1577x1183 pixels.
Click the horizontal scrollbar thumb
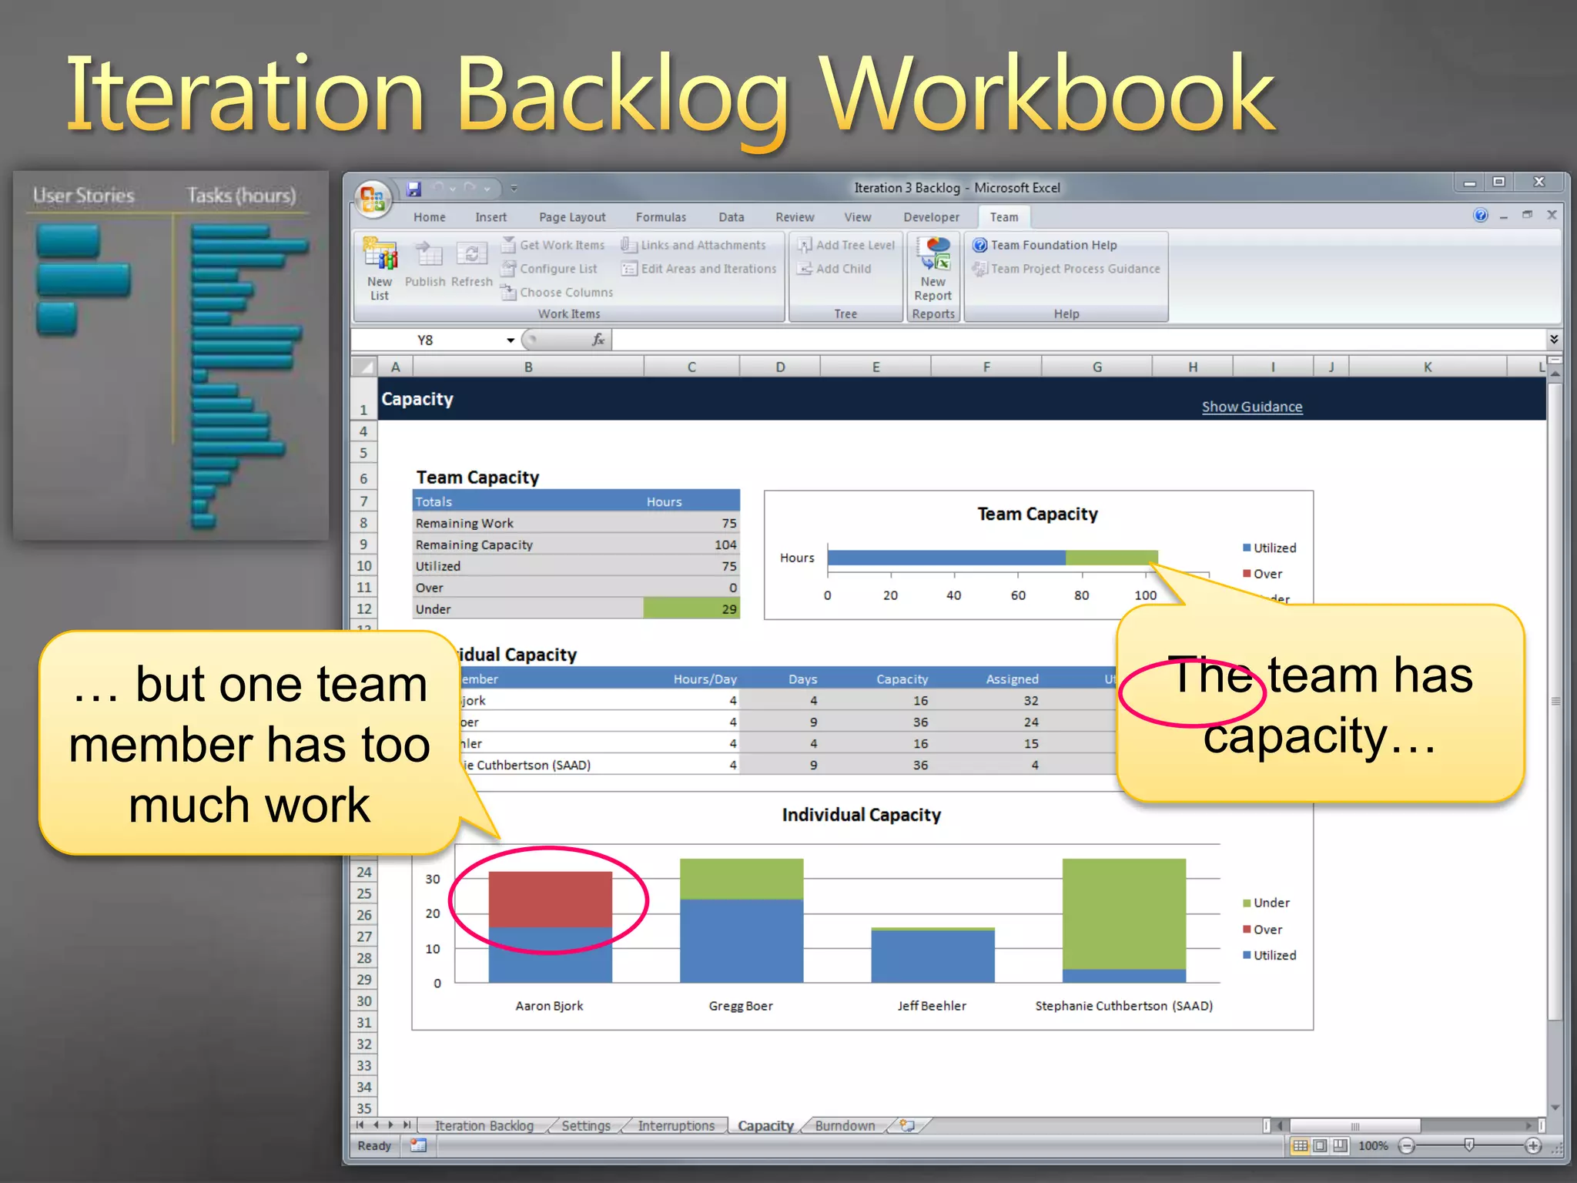1354,1125
